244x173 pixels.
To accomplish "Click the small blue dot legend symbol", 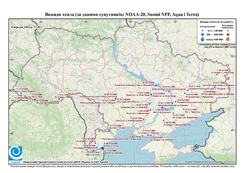I will click(203, 31).
